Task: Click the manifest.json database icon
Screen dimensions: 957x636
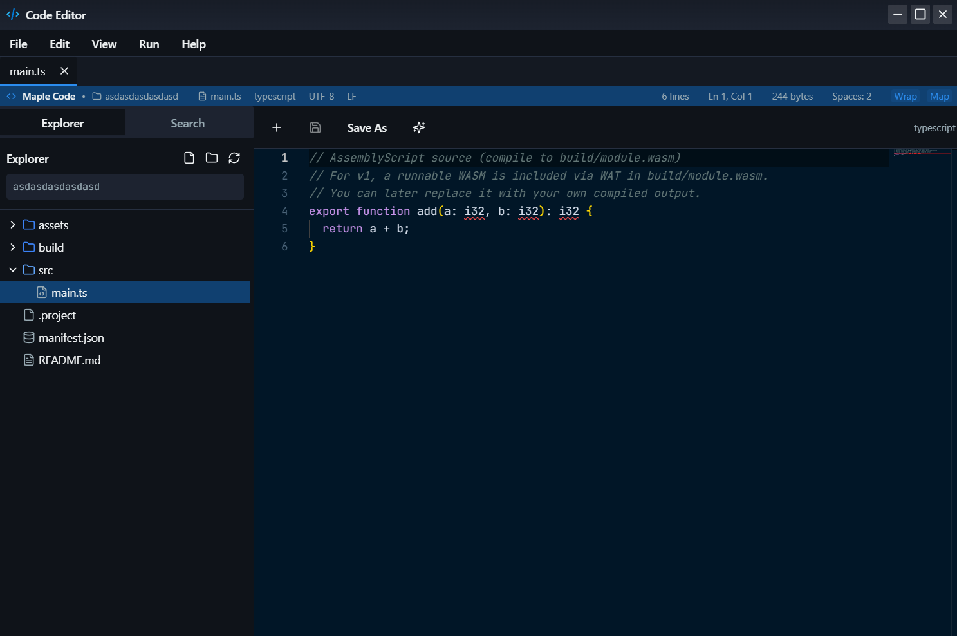Action: (29, 337)
